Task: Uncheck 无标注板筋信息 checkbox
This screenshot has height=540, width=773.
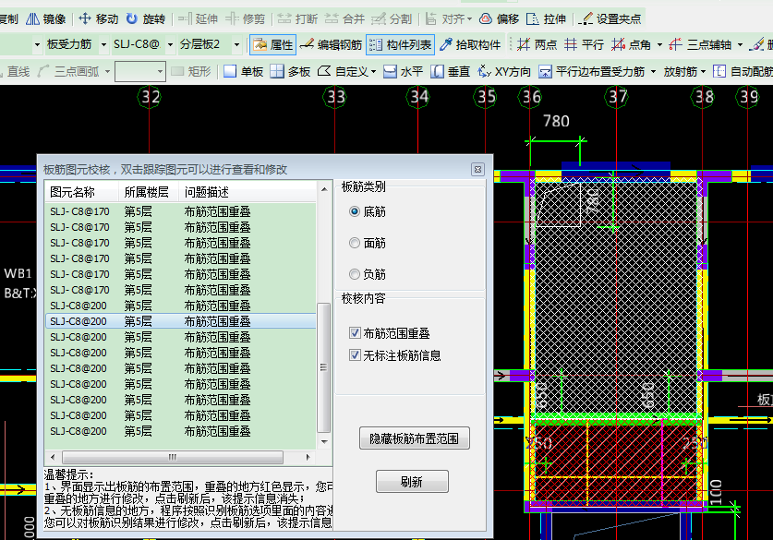Action: [x=355, y=354]
